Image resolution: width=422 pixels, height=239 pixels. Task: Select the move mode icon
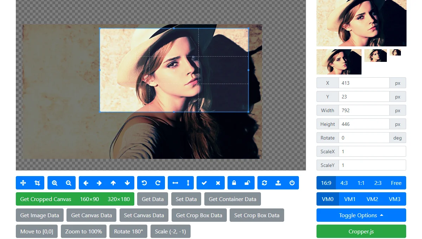[x=23, y=183]
